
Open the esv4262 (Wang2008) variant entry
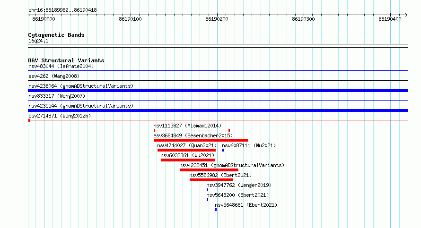[54, 76]
